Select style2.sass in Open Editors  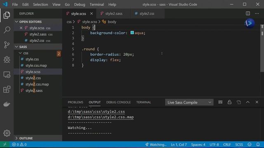(x=38, y=34)
